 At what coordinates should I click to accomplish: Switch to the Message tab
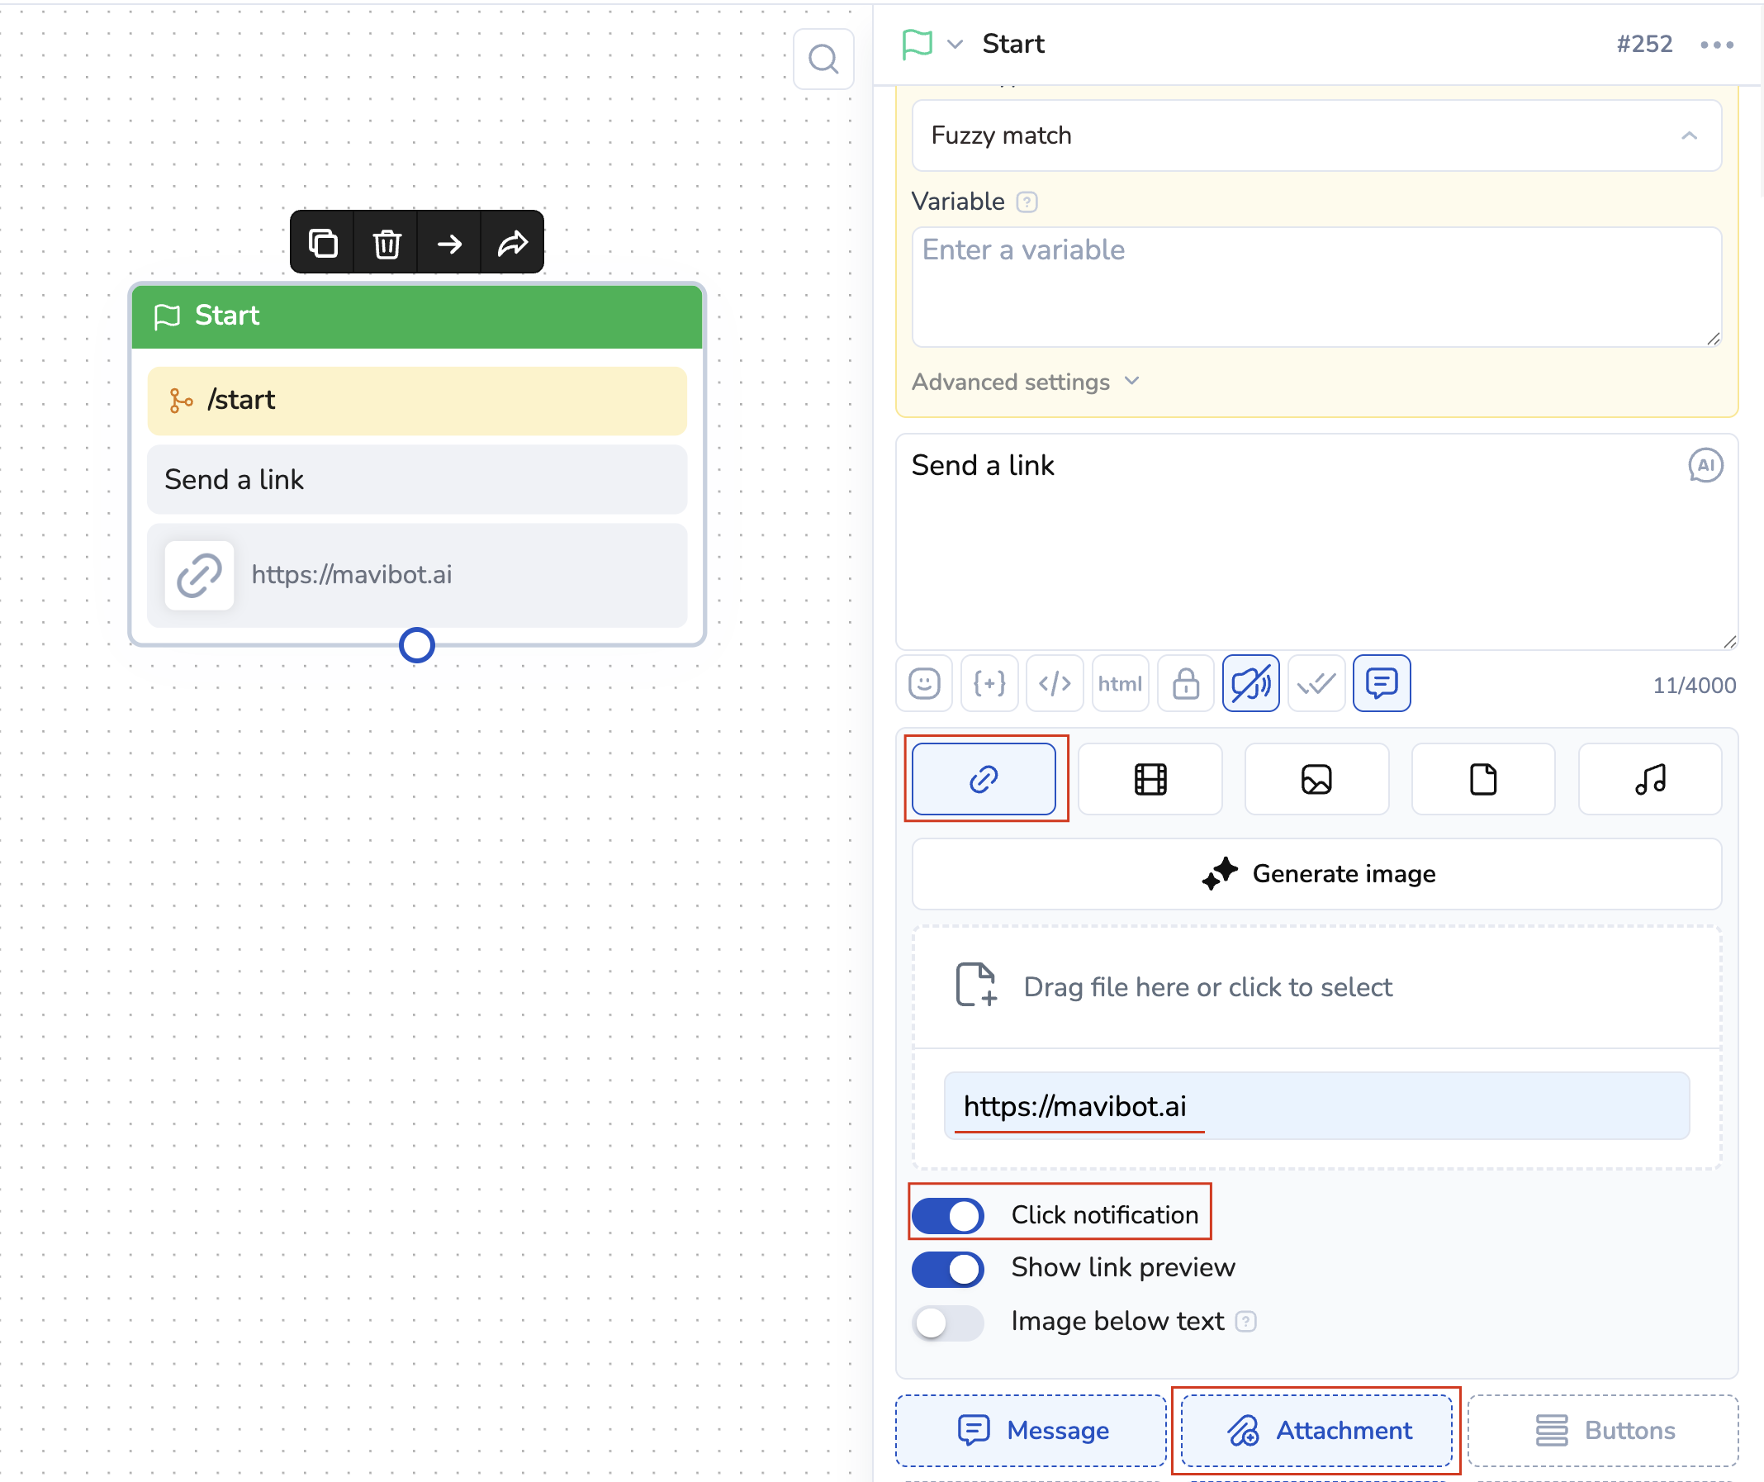point(1031,1430)
